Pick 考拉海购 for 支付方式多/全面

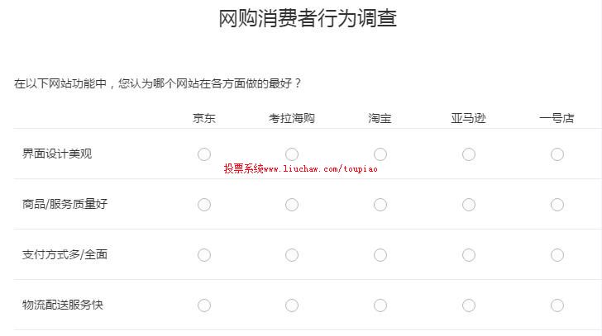(292, 255)
